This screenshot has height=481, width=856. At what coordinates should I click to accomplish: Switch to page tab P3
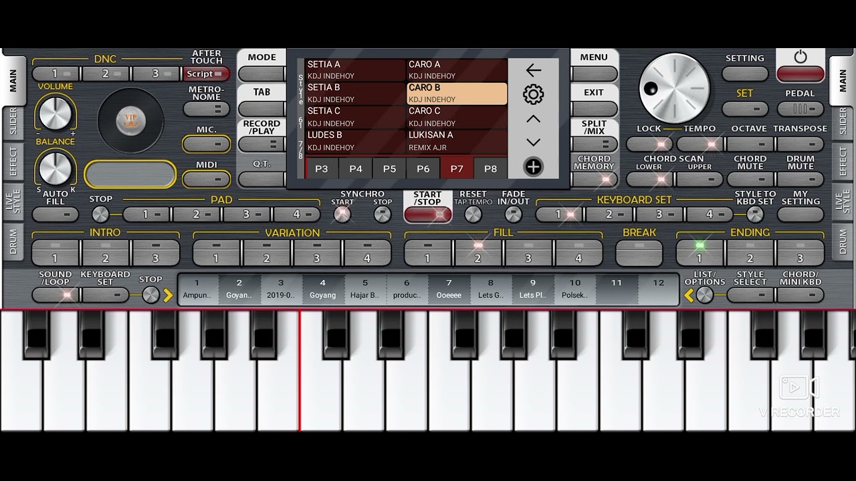[x=322, y=169]
